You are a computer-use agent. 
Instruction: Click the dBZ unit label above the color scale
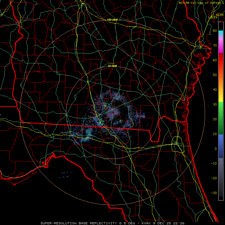click(212, 17)
